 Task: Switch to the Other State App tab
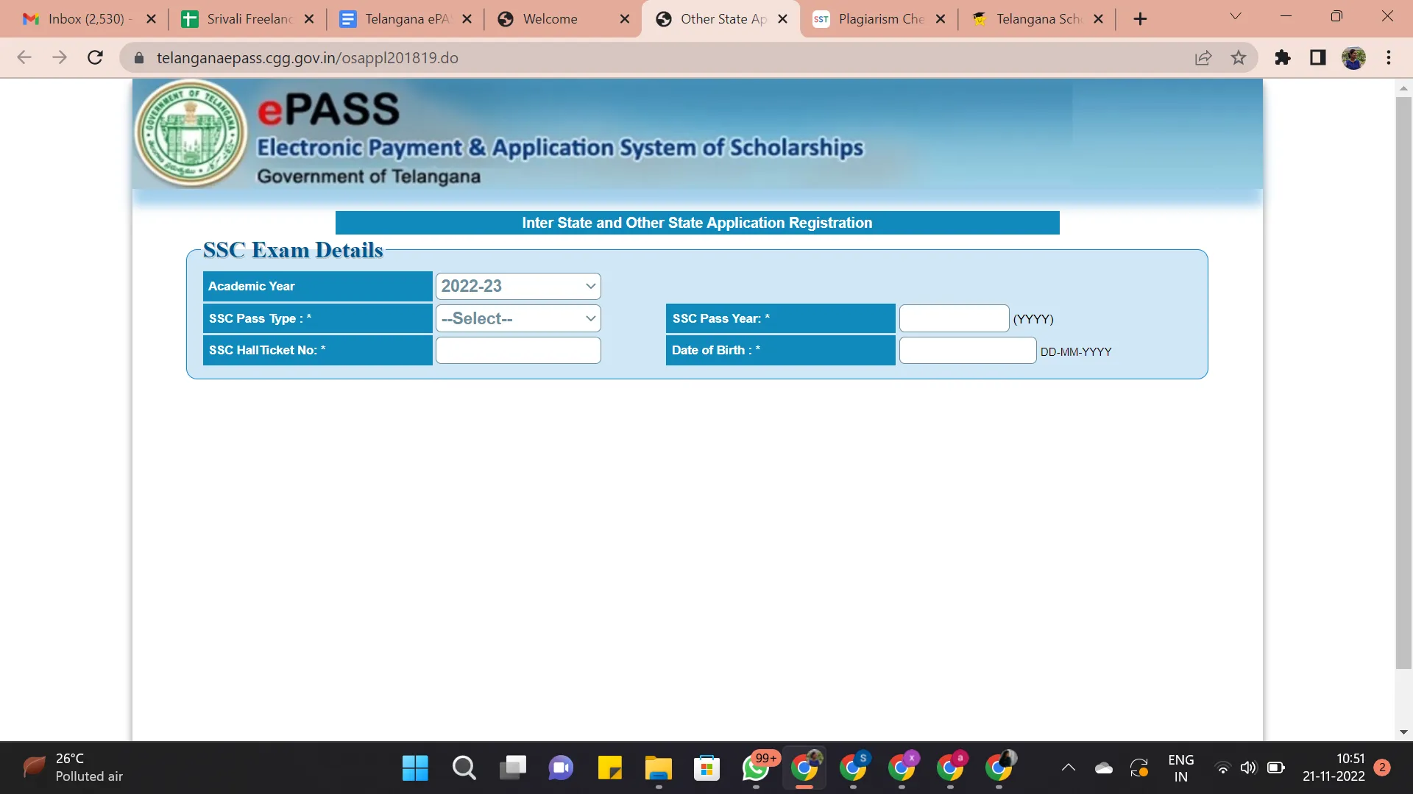pyautogui.click(x=718, y=18)
